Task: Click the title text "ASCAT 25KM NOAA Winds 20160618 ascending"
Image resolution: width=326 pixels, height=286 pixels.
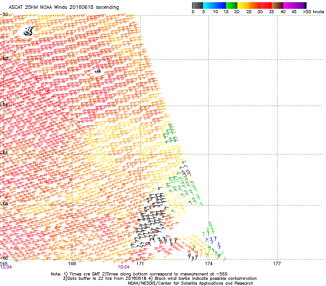Action: (x=63, y=7)
